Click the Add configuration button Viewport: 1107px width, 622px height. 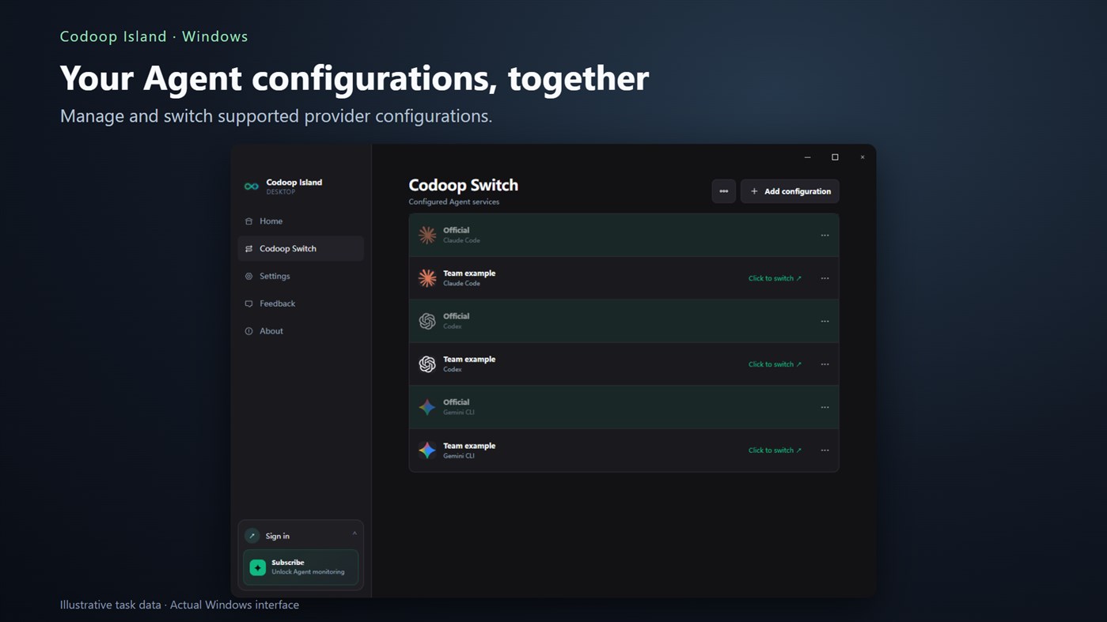[x=790, y=191]
